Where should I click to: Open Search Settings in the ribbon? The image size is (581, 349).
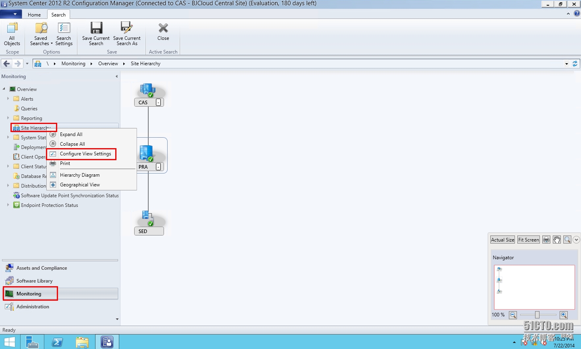[64, 34]
